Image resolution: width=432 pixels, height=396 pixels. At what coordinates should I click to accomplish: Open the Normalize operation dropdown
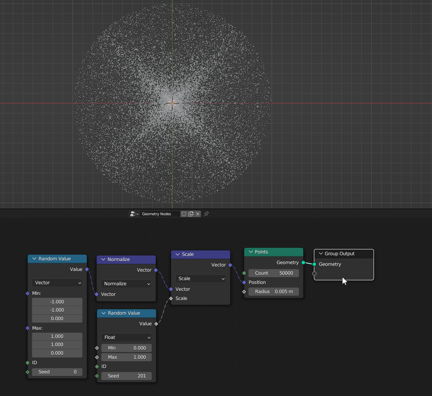click(x=126, y=284)
